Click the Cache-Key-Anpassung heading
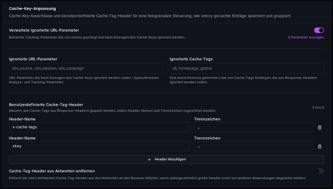Viewport: 333px width, 189px height. 32,9
